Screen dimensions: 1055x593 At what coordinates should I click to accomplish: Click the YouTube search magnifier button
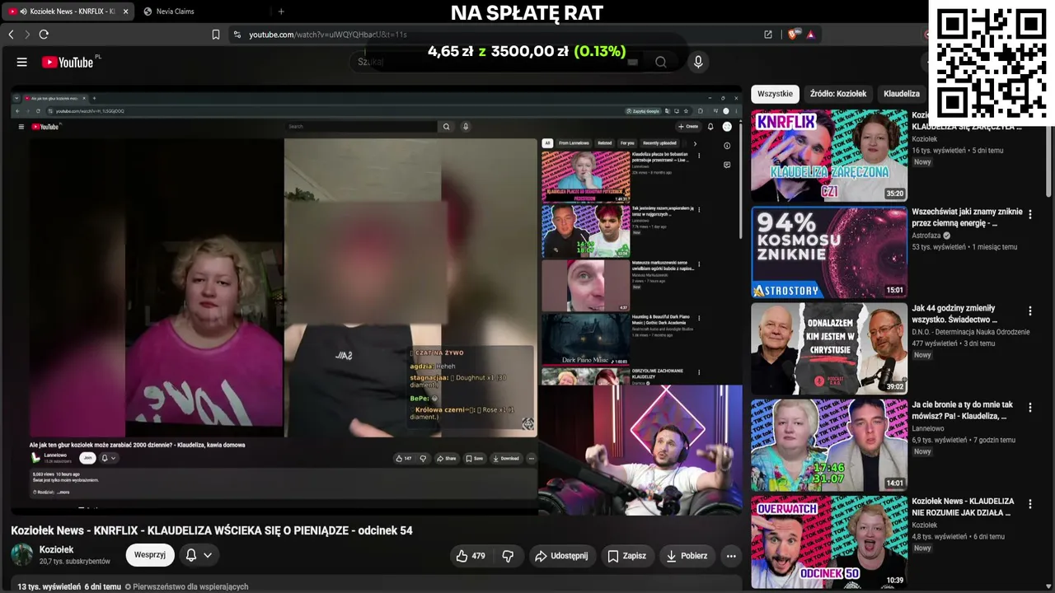(660, 62)
